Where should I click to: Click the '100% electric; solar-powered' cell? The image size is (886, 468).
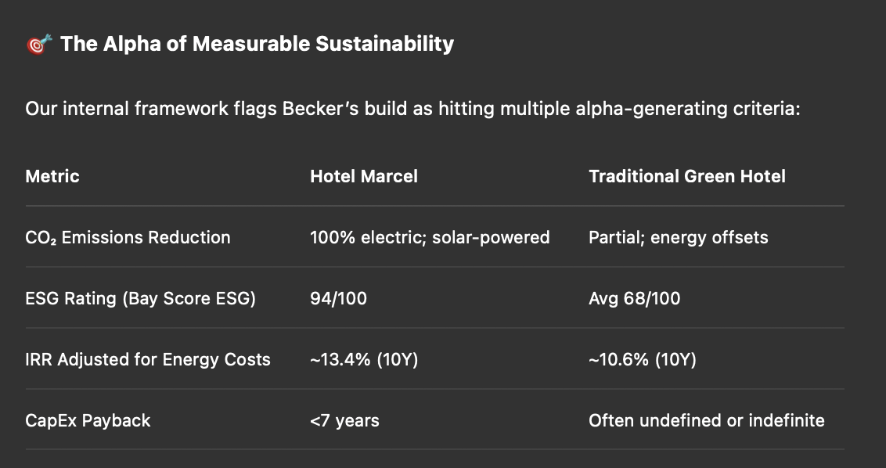[430, 237]
